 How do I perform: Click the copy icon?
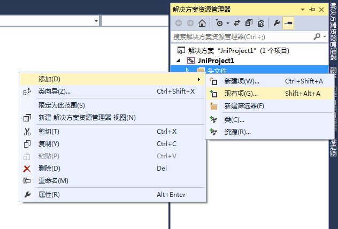tap(27, 144)
